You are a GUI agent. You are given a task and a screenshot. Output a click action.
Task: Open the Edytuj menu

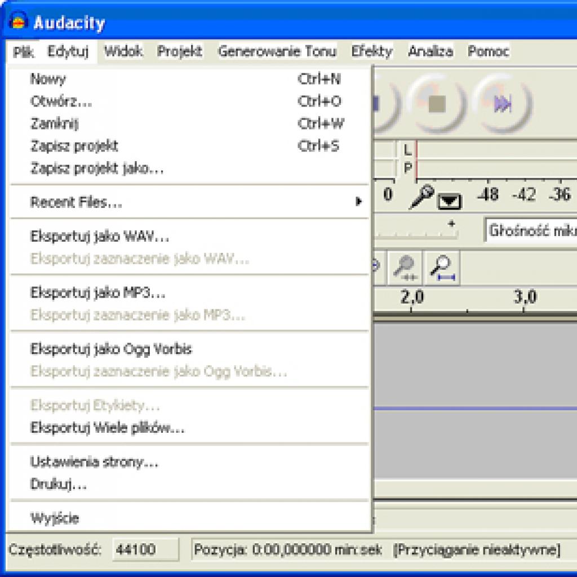(68, 51)
